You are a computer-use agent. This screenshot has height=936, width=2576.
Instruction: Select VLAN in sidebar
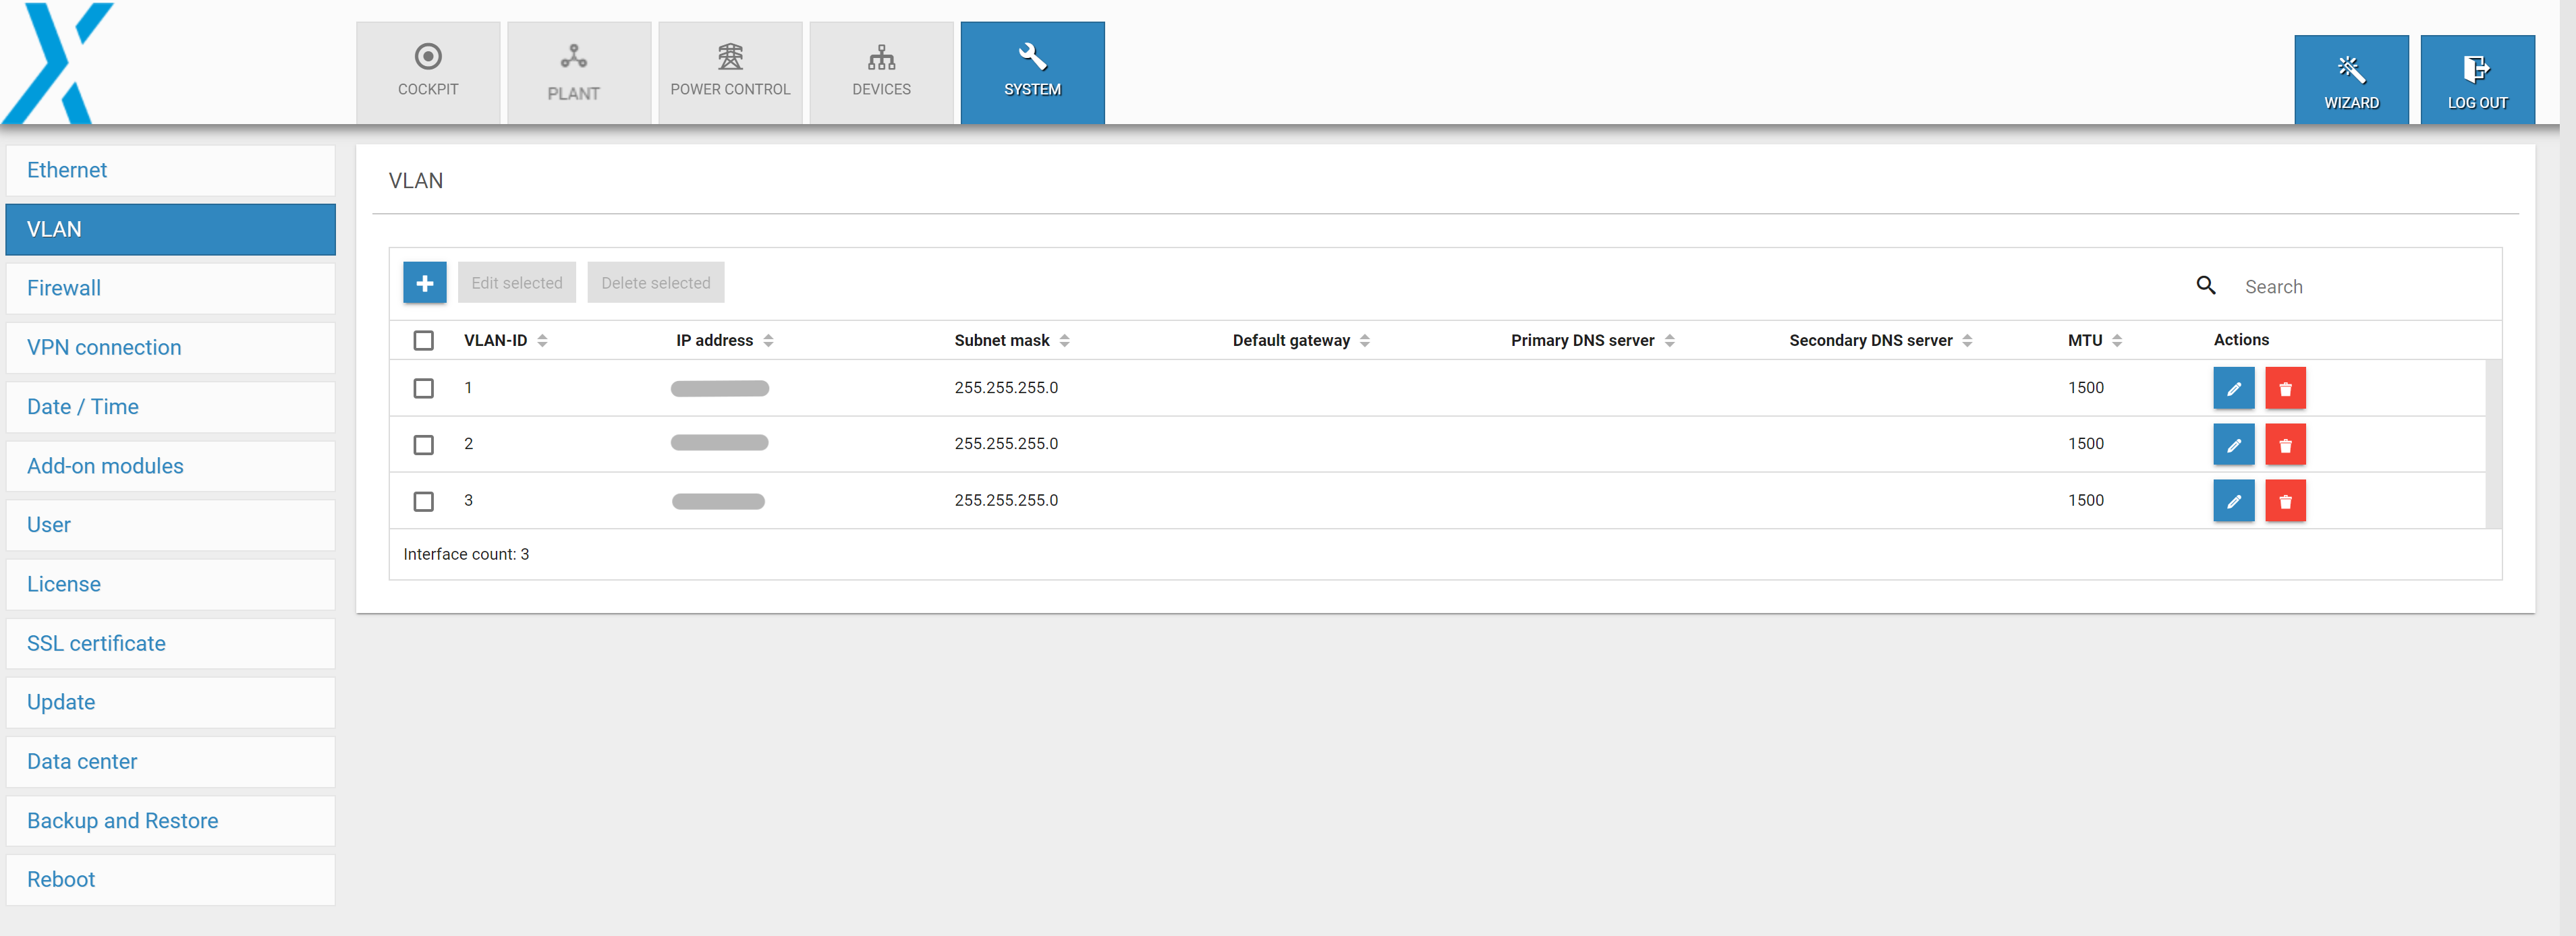point(170,229)
